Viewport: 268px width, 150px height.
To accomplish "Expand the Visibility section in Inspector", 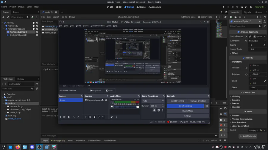I will coord(236,97).
